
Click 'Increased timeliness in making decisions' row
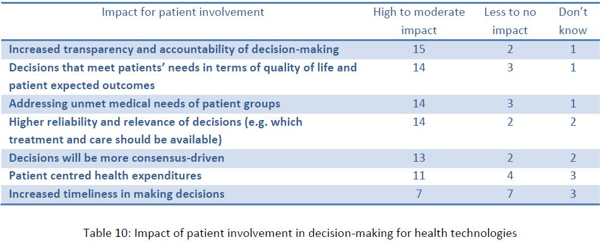click(300, 194)
